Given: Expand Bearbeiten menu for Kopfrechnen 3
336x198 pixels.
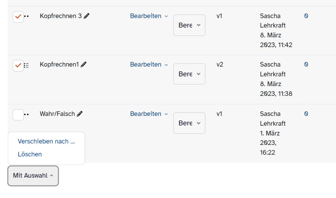Looking at the screenshot, I should click(x=149, y=16).
